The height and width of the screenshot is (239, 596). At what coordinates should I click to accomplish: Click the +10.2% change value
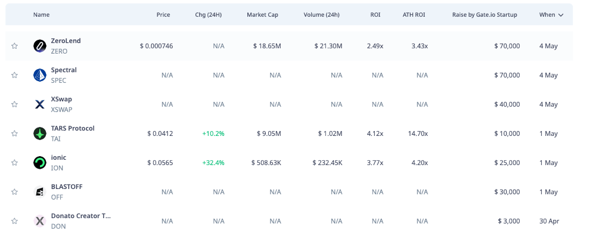[x=213, y=134]
